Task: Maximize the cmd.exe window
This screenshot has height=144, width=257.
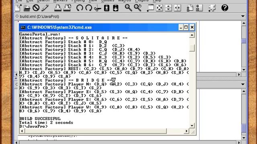Action: point(186,27)
